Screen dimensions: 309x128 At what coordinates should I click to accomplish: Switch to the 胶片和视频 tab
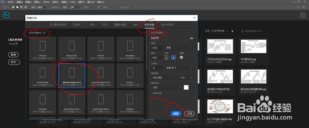167,25
